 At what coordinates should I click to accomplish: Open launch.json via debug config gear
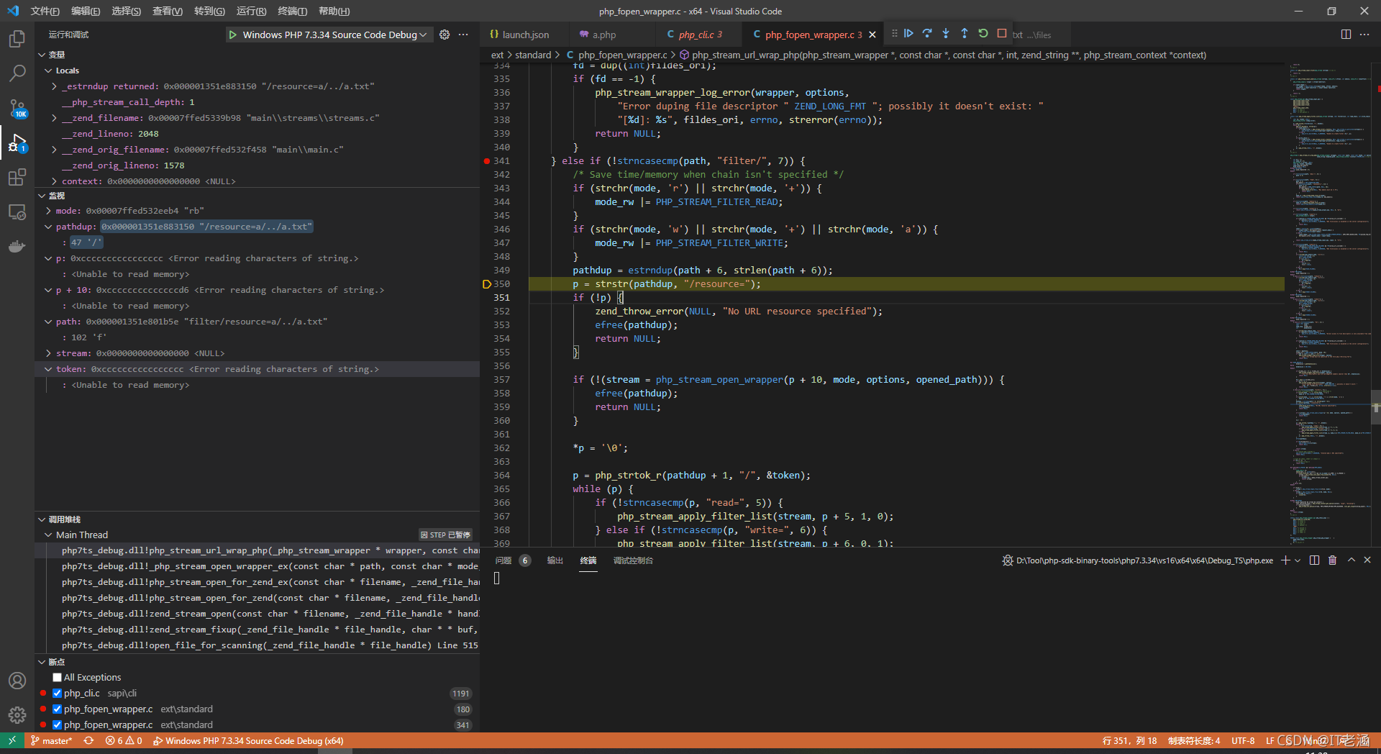(x=445, y=35)
